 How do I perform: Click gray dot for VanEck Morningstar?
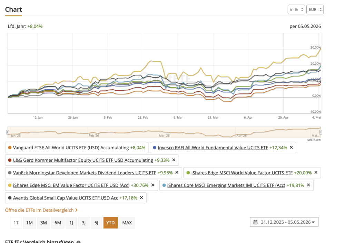pos(10,173)
